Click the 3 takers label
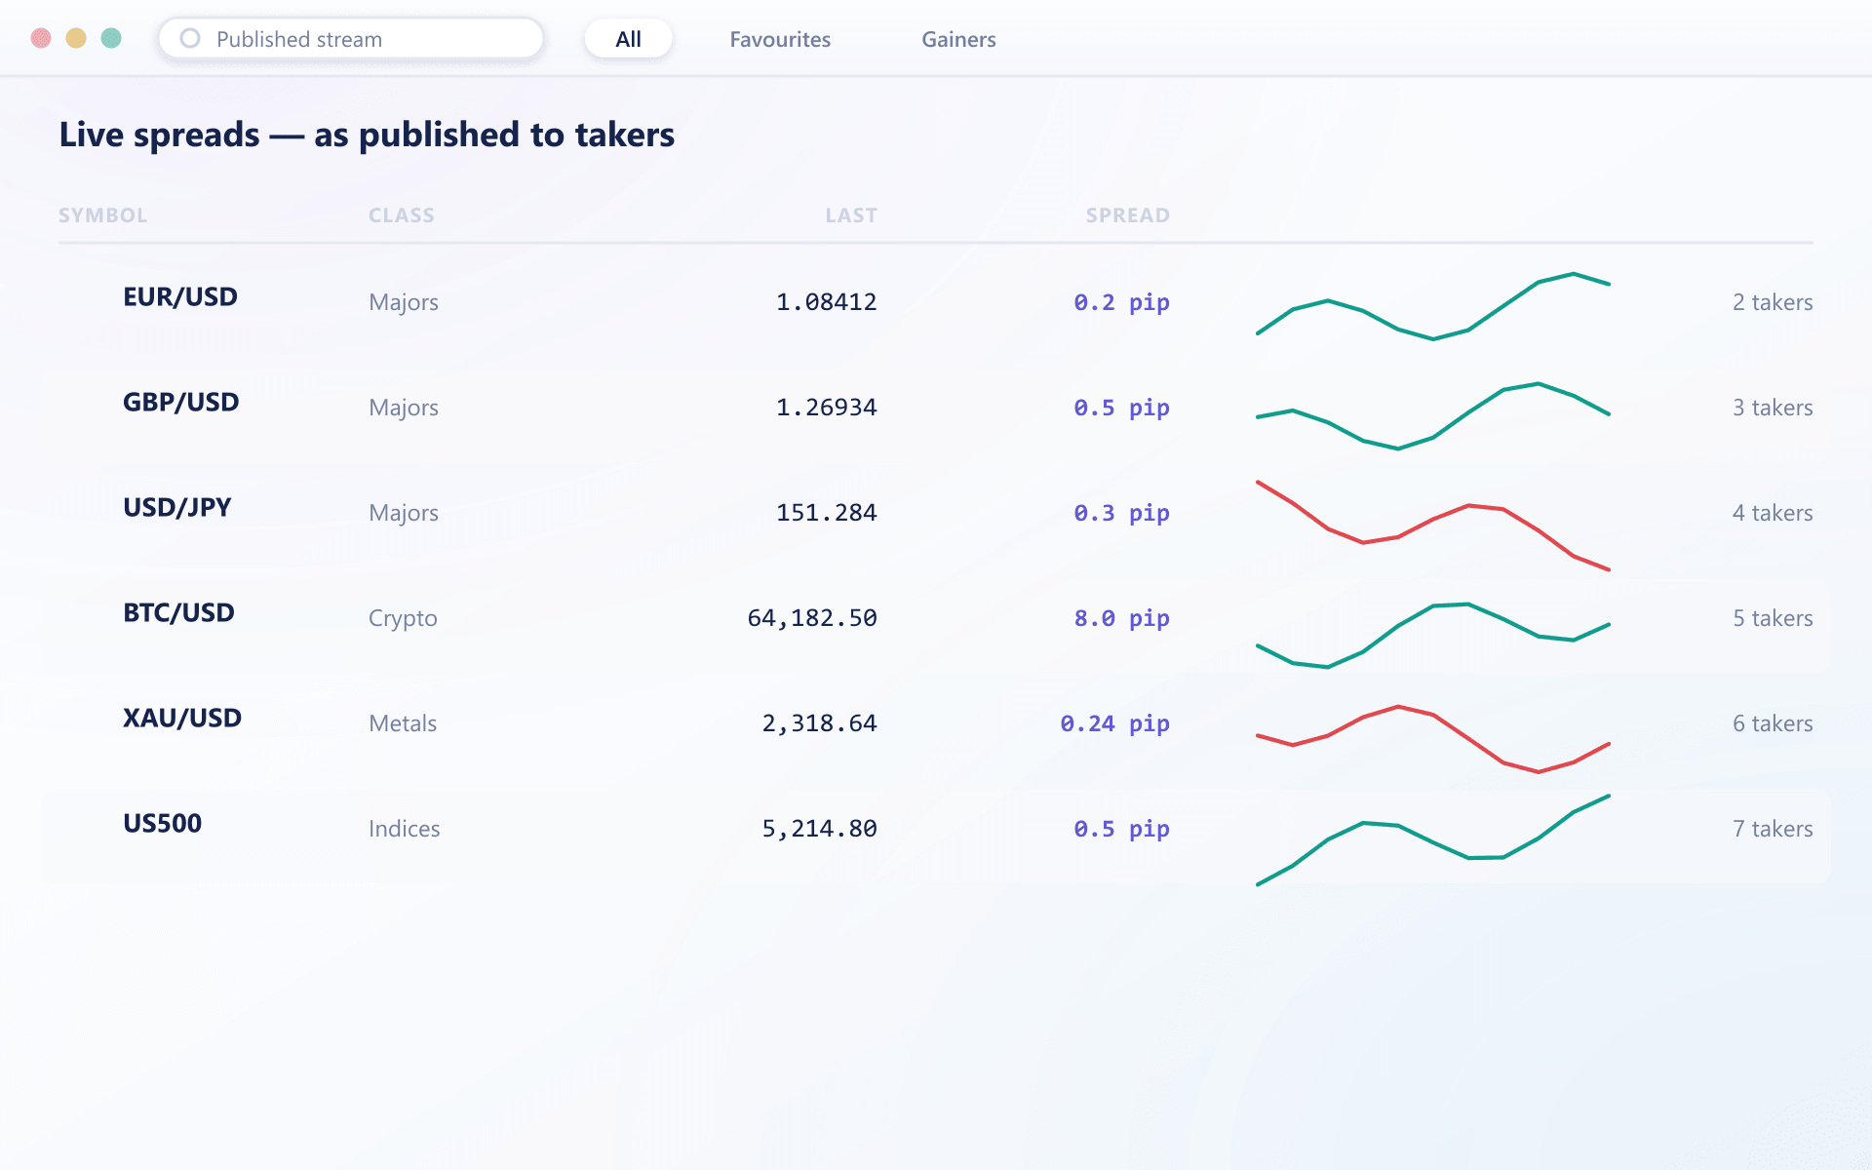Image resolution: width=1872 pixels, height=1170 pixels. coord(1773,408)
